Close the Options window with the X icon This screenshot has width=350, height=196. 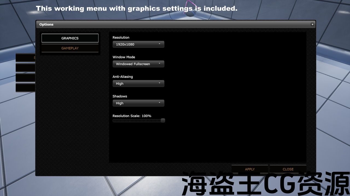tap(312, 24)
